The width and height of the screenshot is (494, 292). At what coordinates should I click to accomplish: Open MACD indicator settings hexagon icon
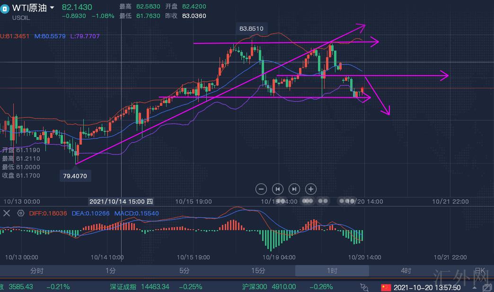(x=20, y=213)
